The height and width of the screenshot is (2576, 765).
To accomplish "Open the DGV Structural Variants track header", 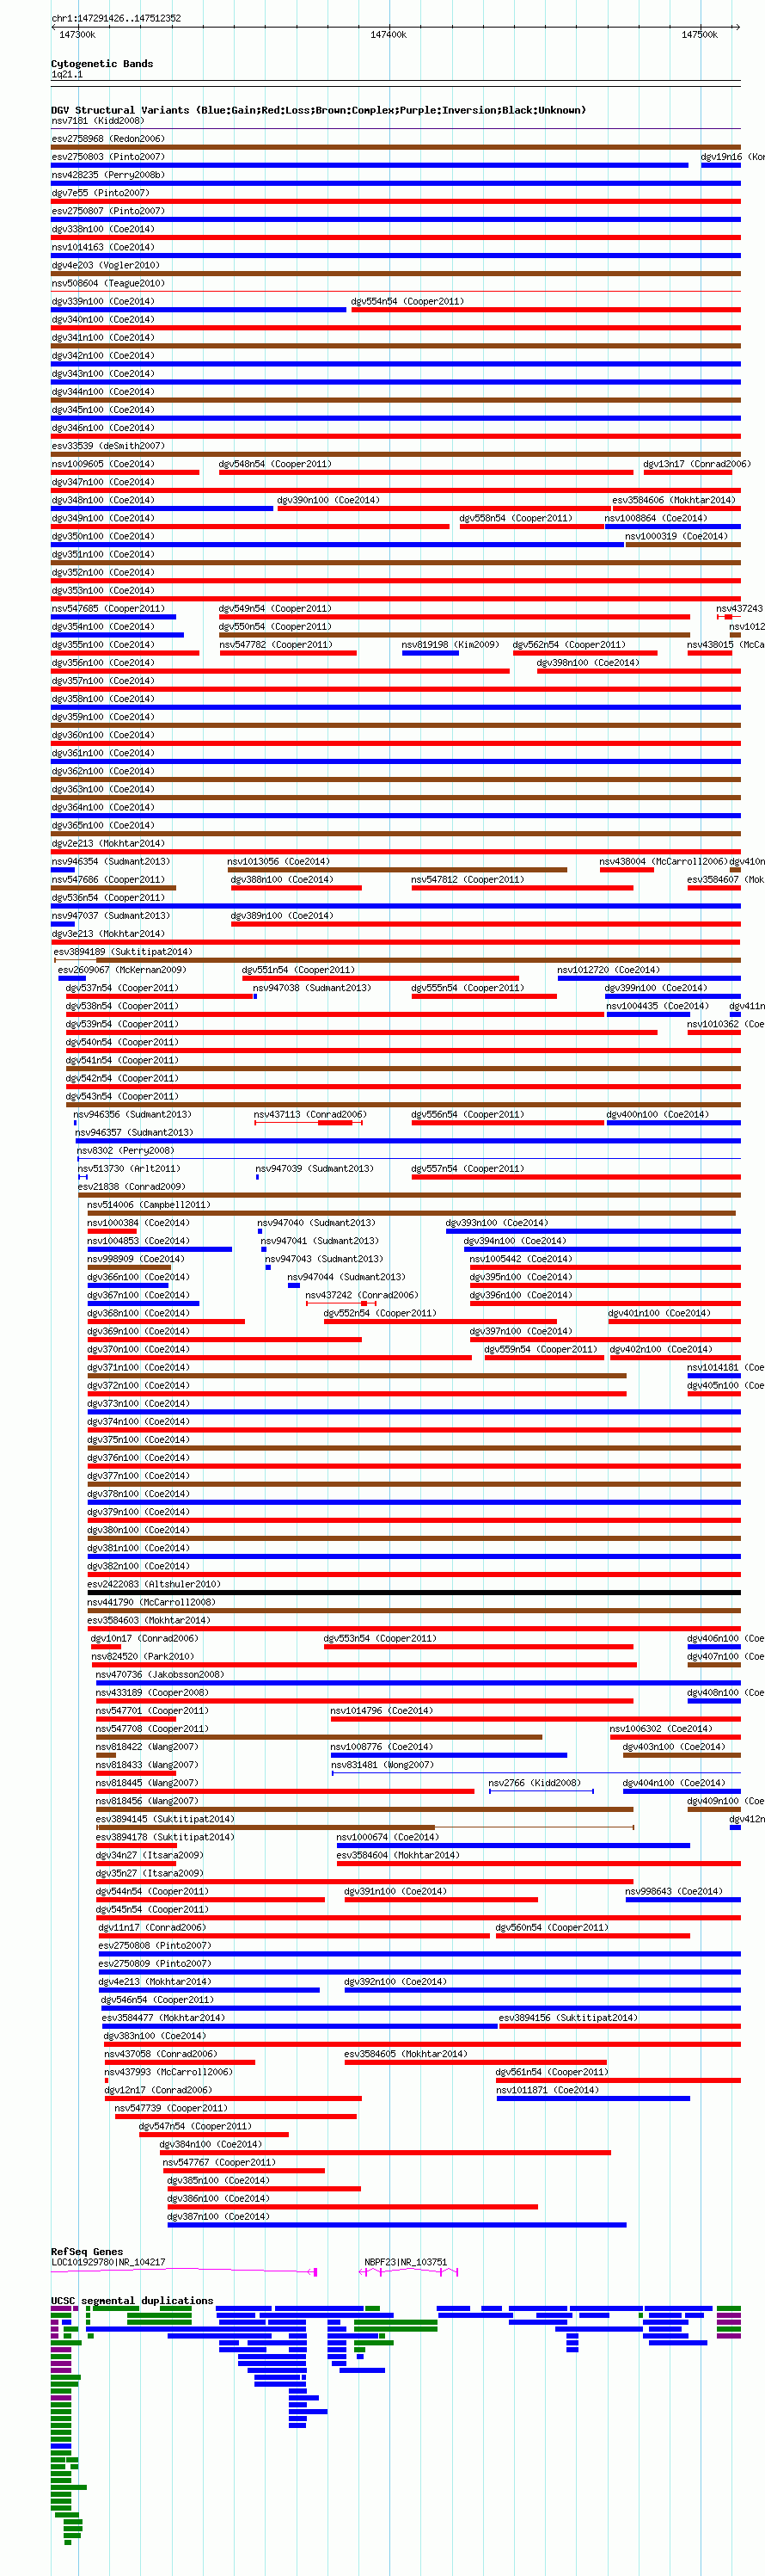I will 319,110.
